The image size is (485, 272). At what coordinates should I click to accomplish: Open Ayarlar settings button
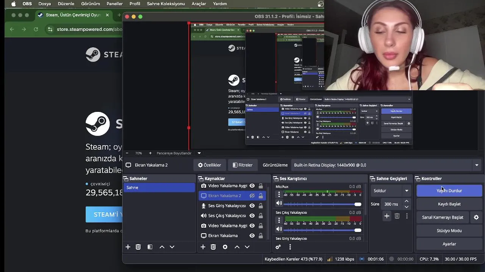(449, 244)
